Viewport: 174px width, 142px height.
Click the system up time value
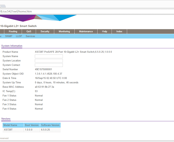pos(57,83)
